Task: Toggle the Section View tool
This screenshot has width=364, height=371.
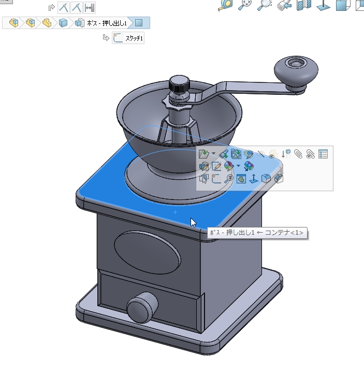Action: [x=302, y=5]
